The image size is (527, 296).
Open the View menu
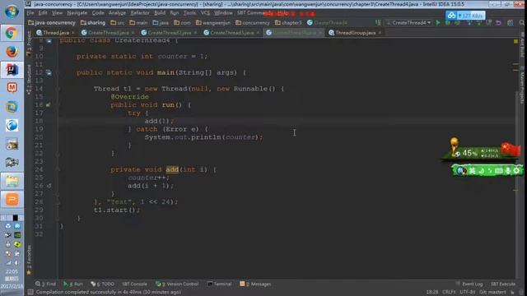(x=57, y=13)
